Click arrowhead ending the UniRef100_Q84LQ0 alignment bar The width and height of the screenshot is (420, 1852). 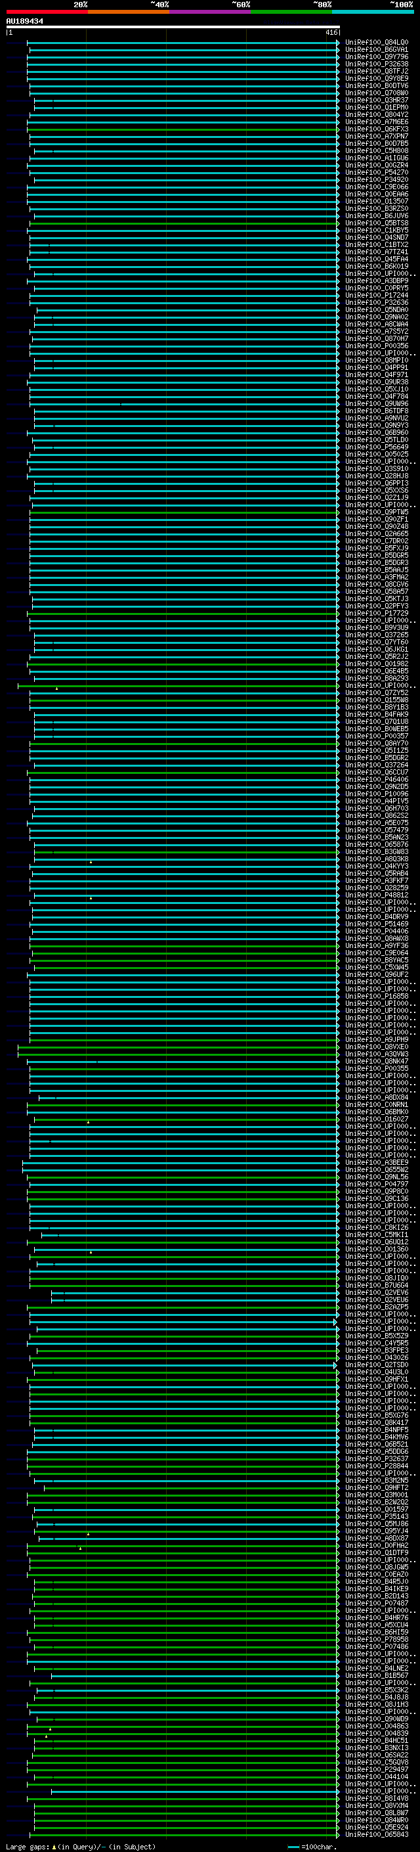[x=338, y=43]
